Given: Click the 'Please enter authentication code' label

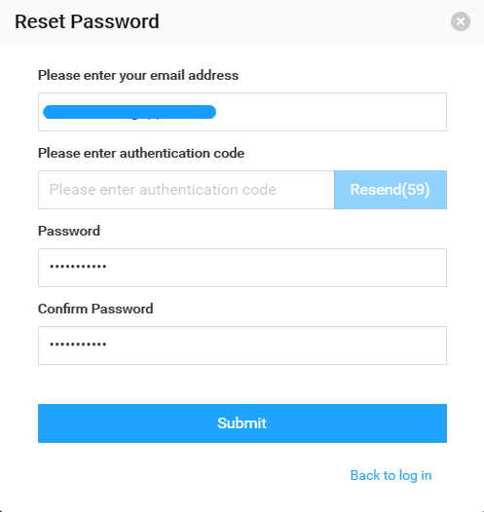Looking at the screenshot, I should pyautogui.click(x=141, y=153).
